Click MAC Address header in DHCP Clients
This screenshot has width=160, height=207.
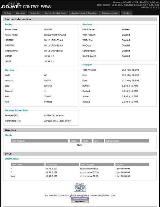coord(97,164)
